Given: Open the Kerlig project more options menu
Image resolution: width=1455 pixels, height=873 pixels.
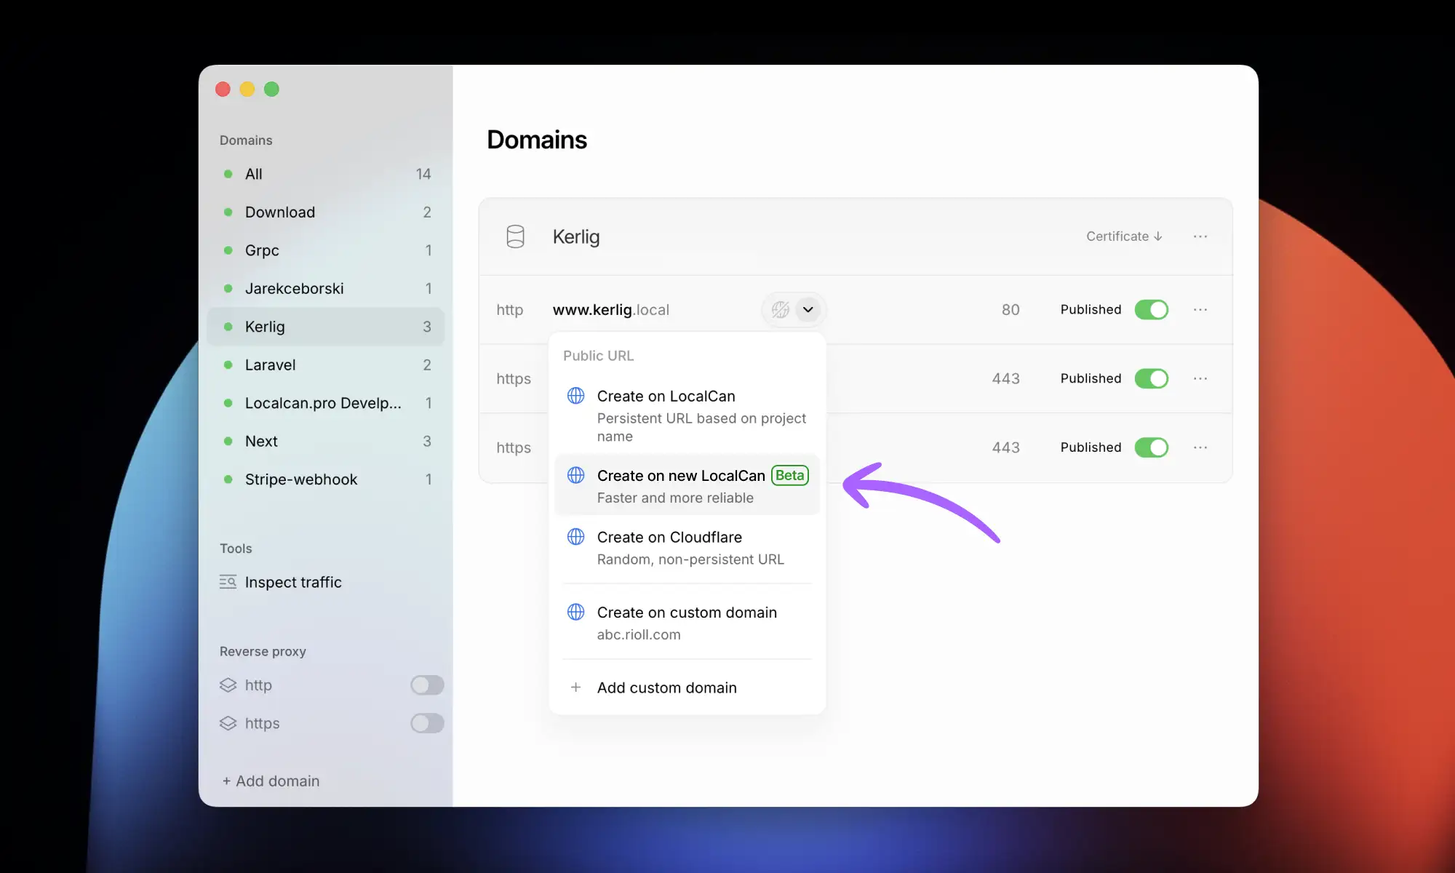Looking at the screenshot, I should (x=1200, y=236).
